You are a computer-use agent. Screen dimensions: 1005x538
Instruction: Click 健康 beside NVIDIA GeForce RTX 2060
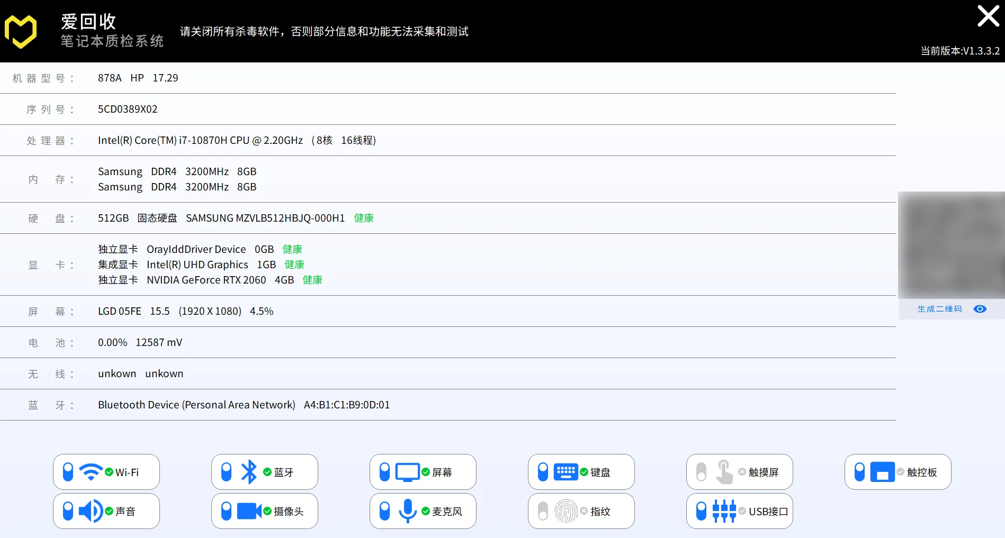click(x=312, y=280)
